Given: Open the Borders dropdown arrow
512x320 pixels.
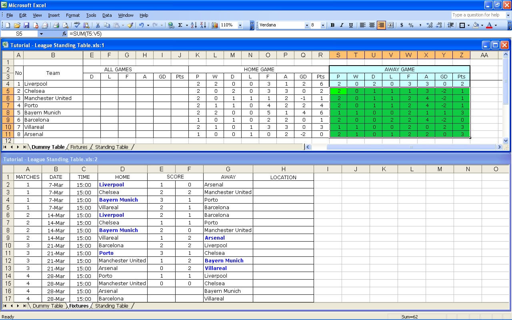Looking at the screenshot, I should [469, 25].
